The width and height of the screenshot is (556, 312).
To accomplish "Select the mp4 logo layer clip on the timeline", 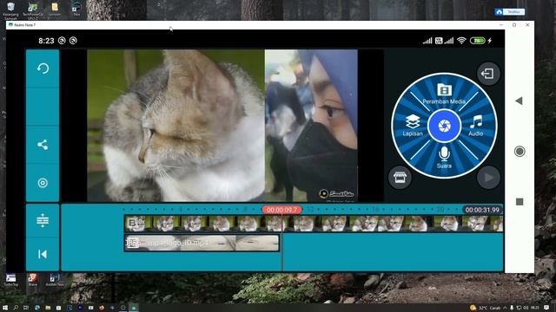I will [x=202, y=243].
